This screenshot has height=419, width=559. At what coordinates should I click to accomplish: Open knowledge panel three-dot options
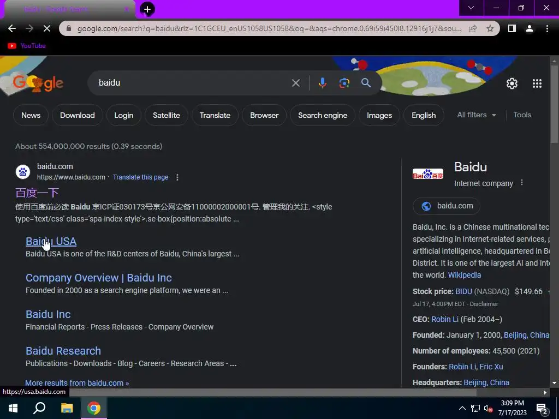point(522,182)
